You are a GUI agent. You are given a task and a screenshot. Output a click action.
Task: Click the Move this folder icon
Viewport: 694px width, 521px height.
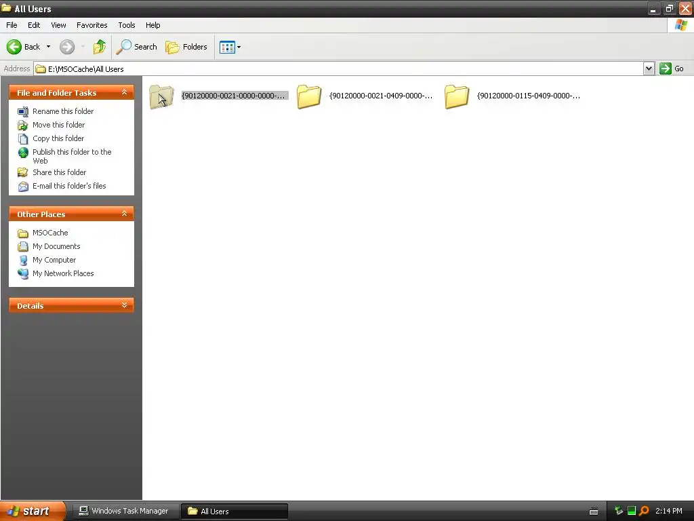point(23,126)
